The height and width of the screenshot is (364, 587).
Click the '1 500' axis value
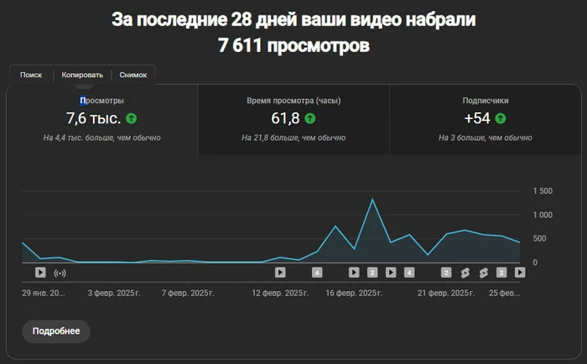point(543,191)
